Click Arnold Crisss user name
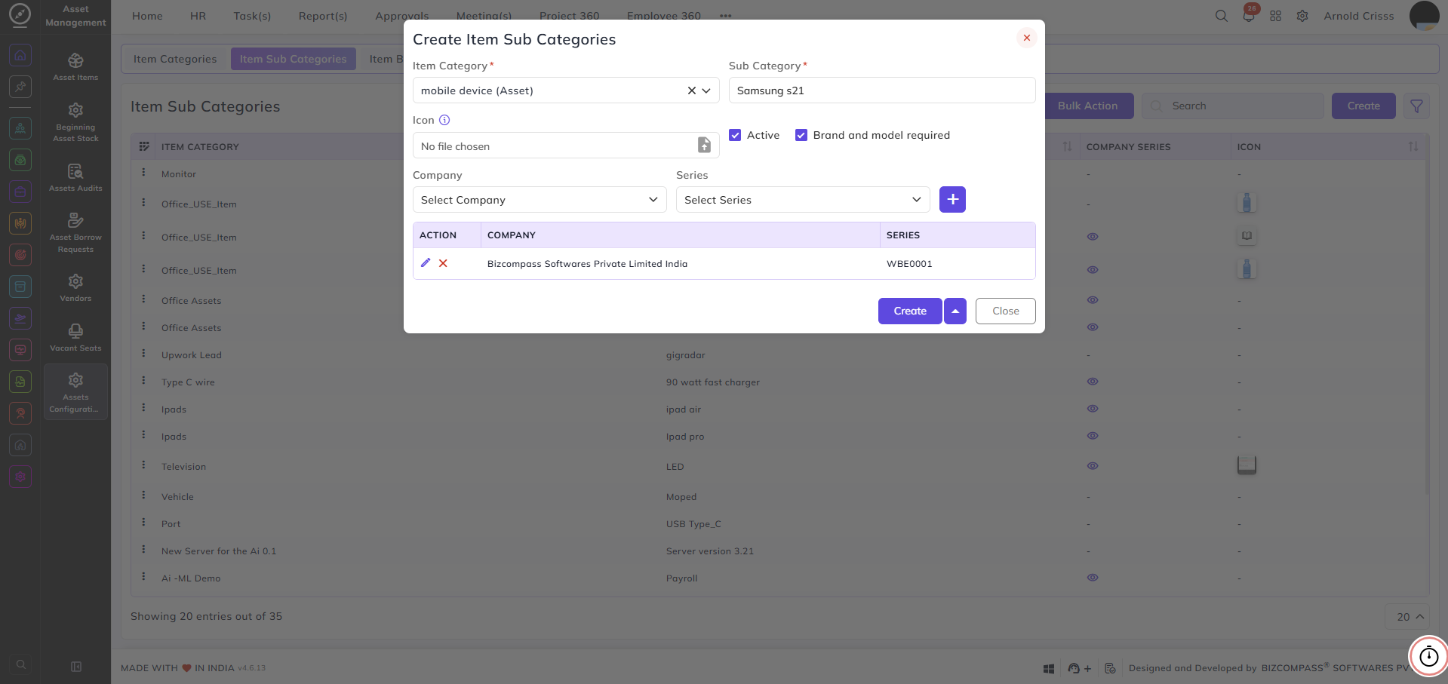 (x=1359, y=16)
